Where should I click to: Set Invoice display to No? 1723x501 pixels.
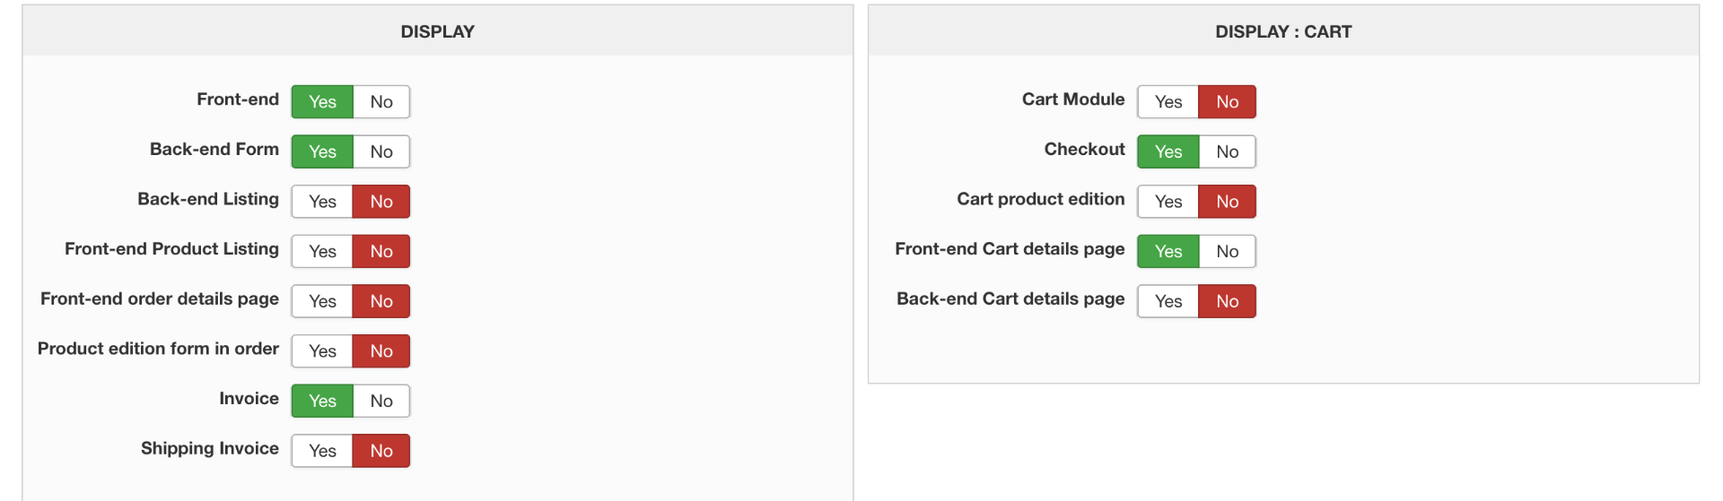[x=381, y=402]
